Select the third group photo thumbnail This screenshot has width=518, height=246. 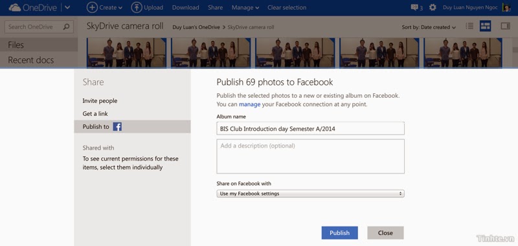point(295,53)
